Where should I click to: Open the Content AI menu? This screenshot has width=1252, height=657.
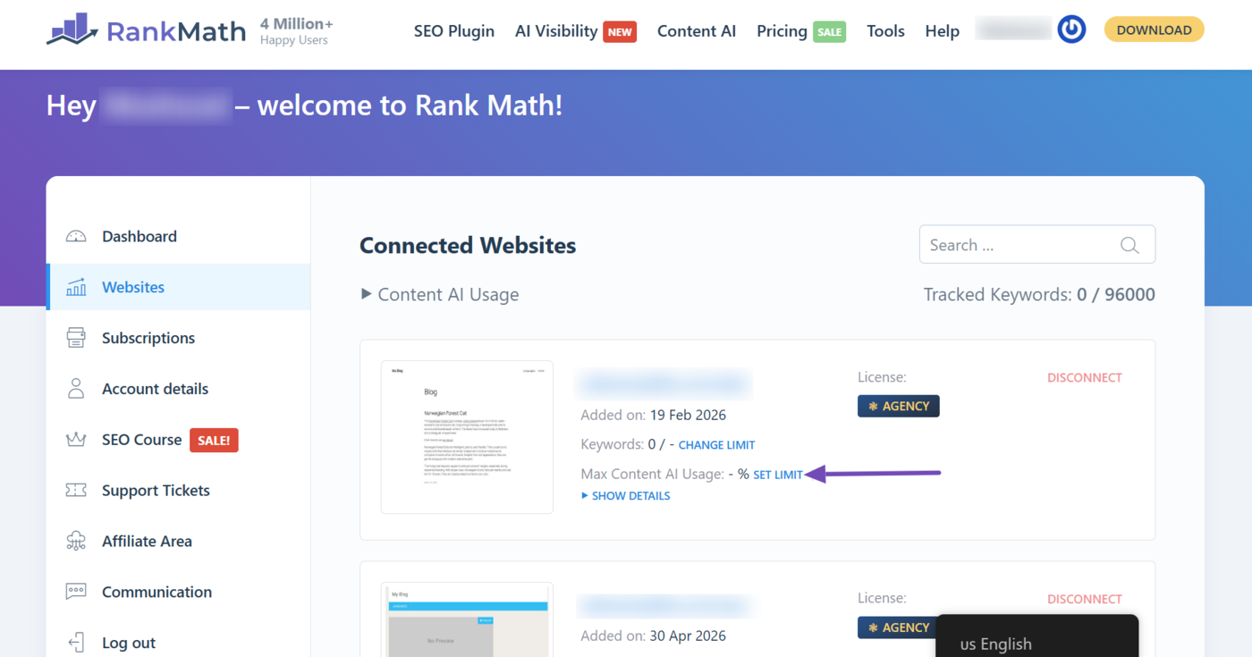tap(697, 31)
